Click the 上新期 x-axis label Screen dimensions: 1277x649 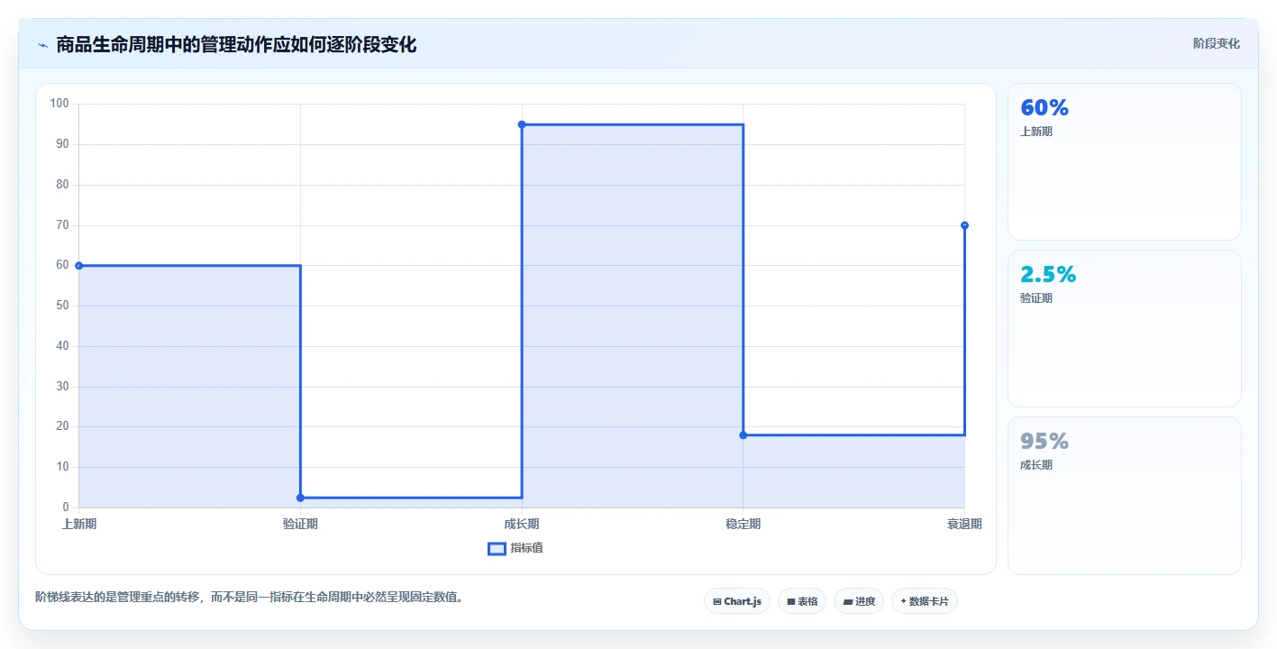(79, 524)
